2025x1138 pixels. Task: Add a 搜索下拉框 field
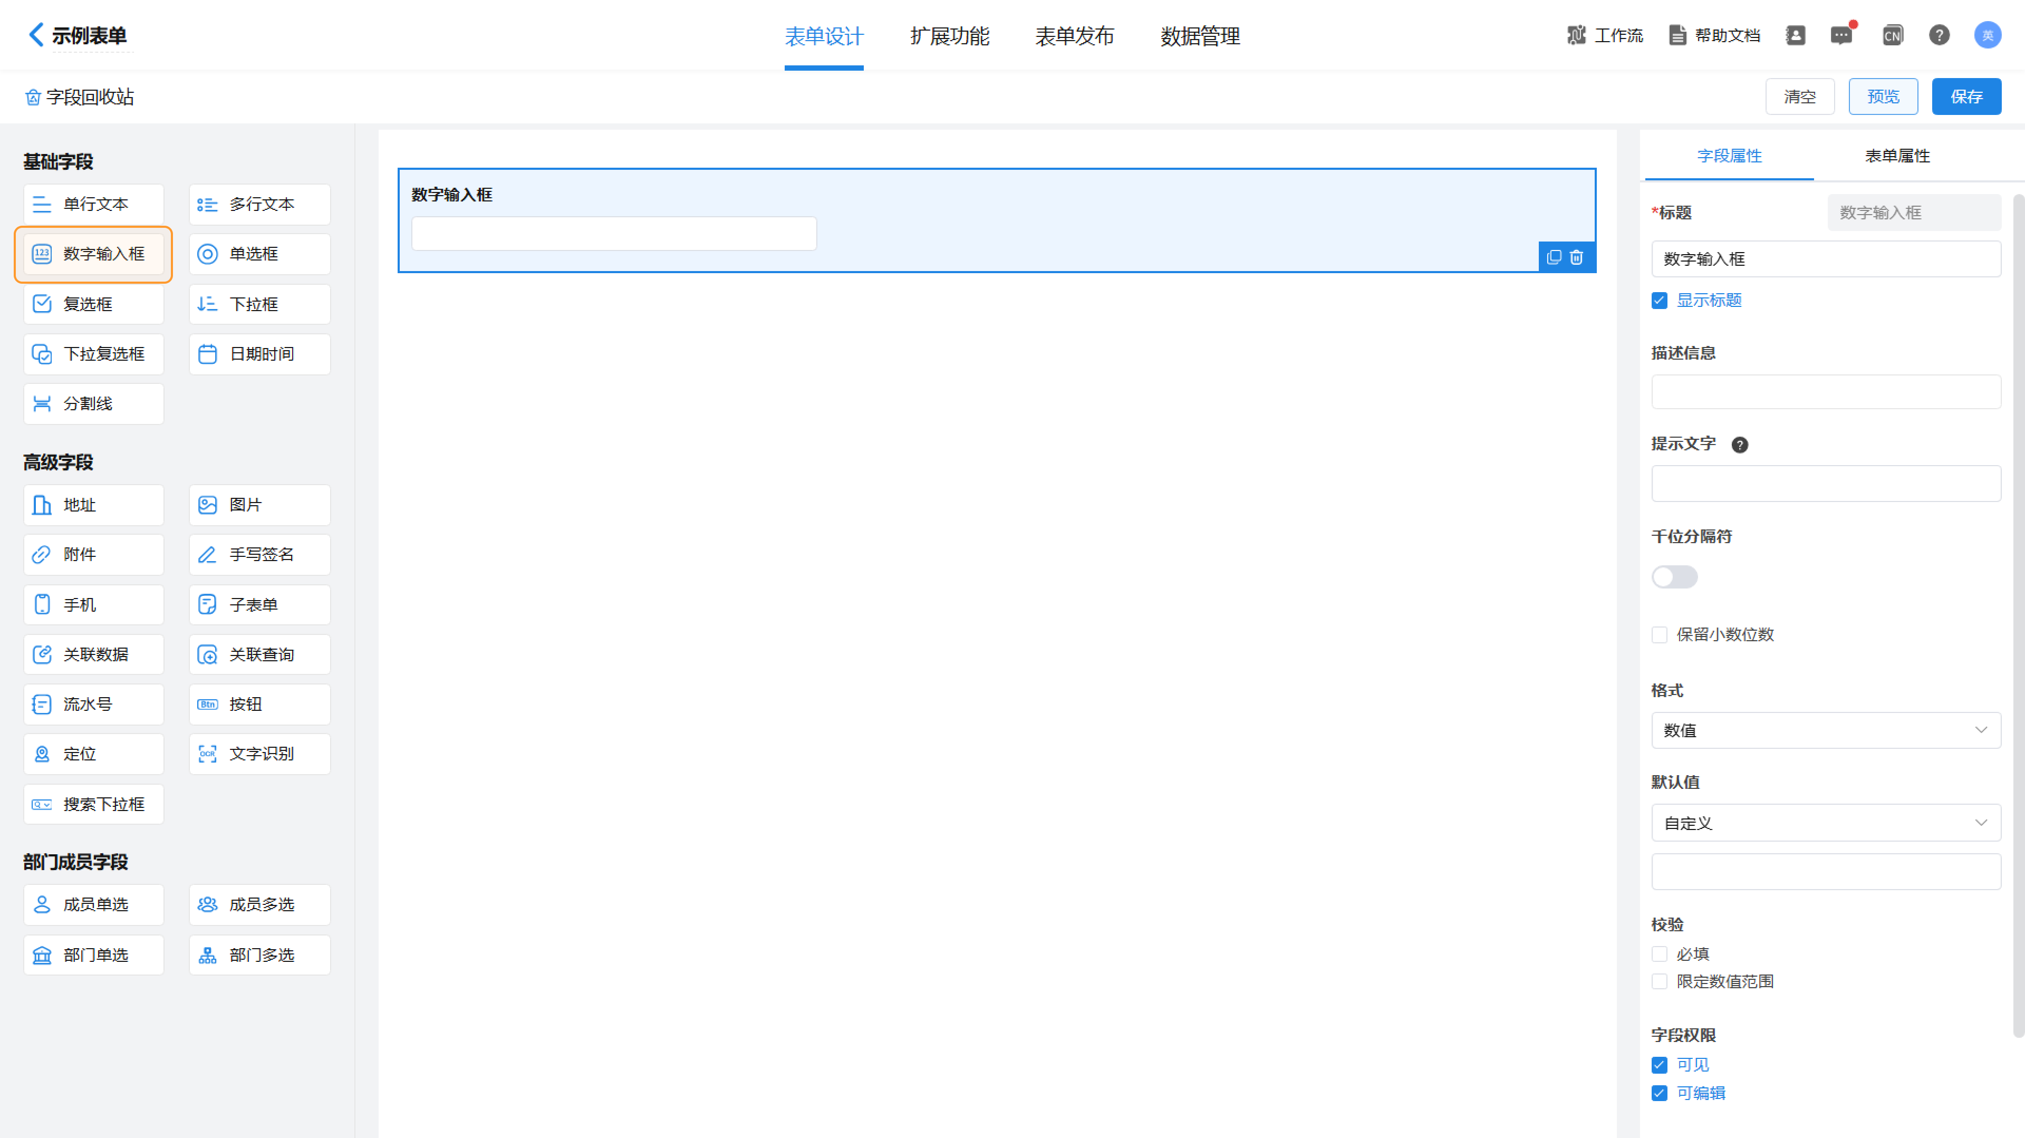point(93,804)
